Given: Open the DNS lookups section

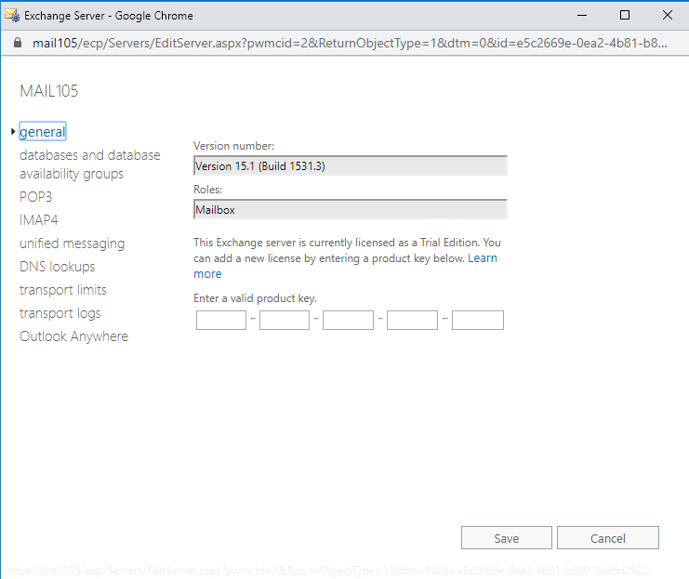Looking at the screenshot, I should [x=57, y=267].
